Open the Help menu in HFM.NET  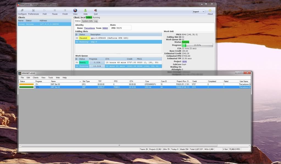click(x=65, y=77)
